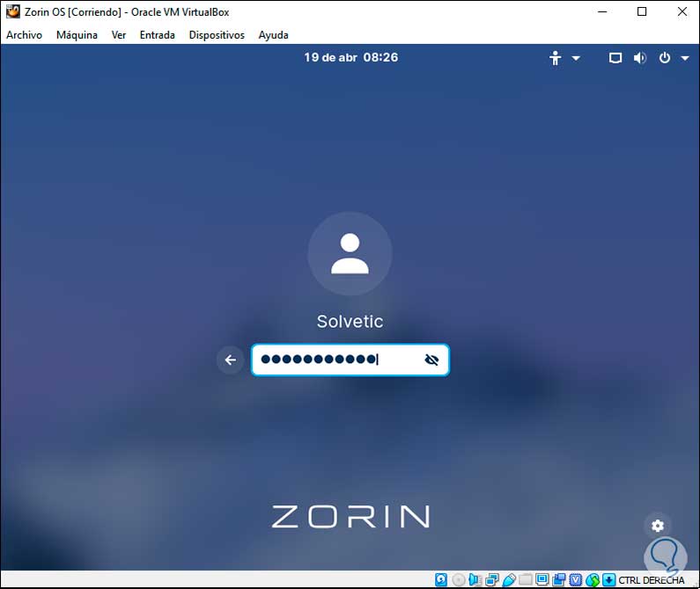
Task: Click the network display icon in top bar
Action: coord(615,58)
